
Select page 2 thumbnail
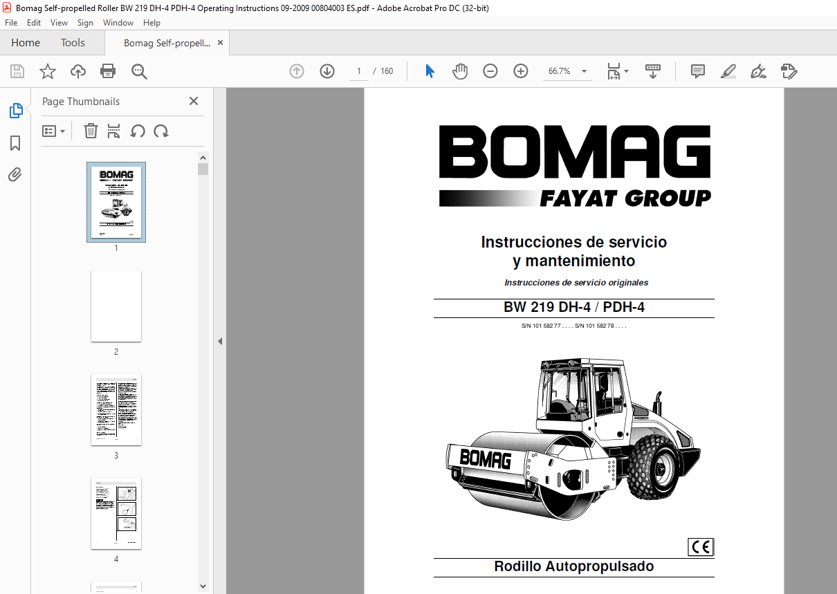pos(116,306)
